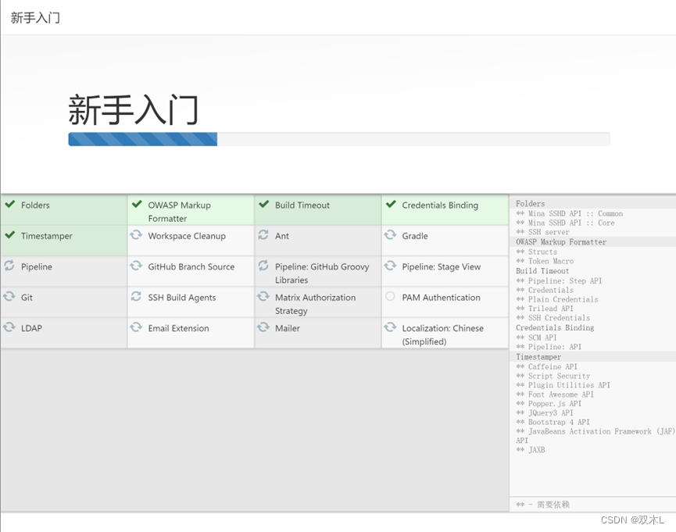The width and height of the screenshot is (676, 532).
Task: Click the 'Trilead API' log entry
Action: coord(545,309)
